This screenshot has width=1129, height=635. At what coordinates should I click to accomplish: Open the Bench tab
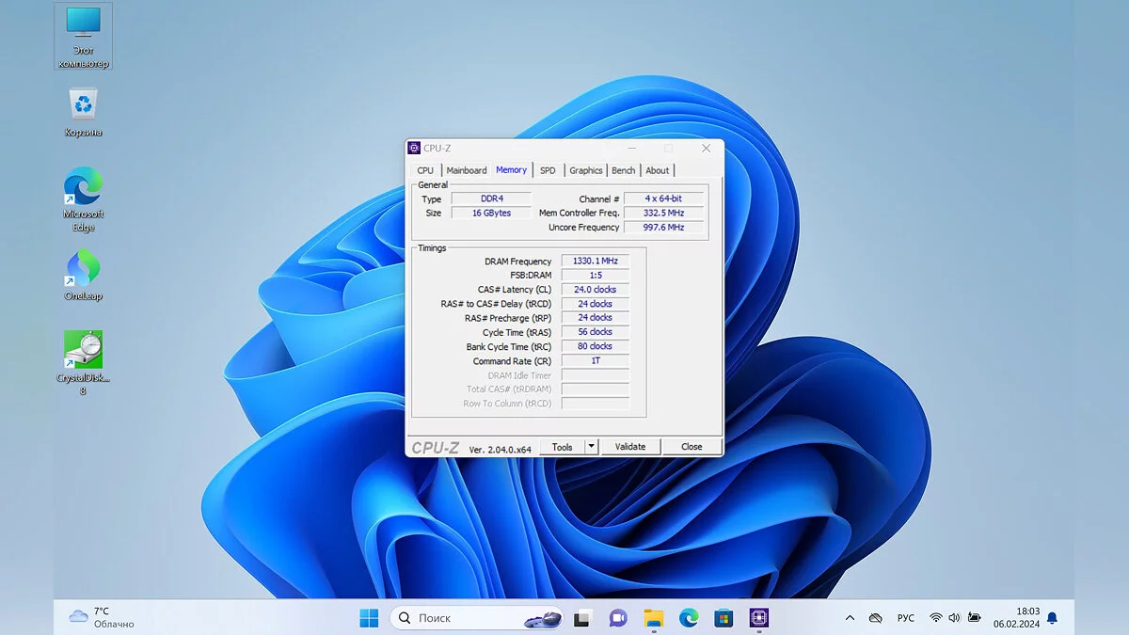623,170
